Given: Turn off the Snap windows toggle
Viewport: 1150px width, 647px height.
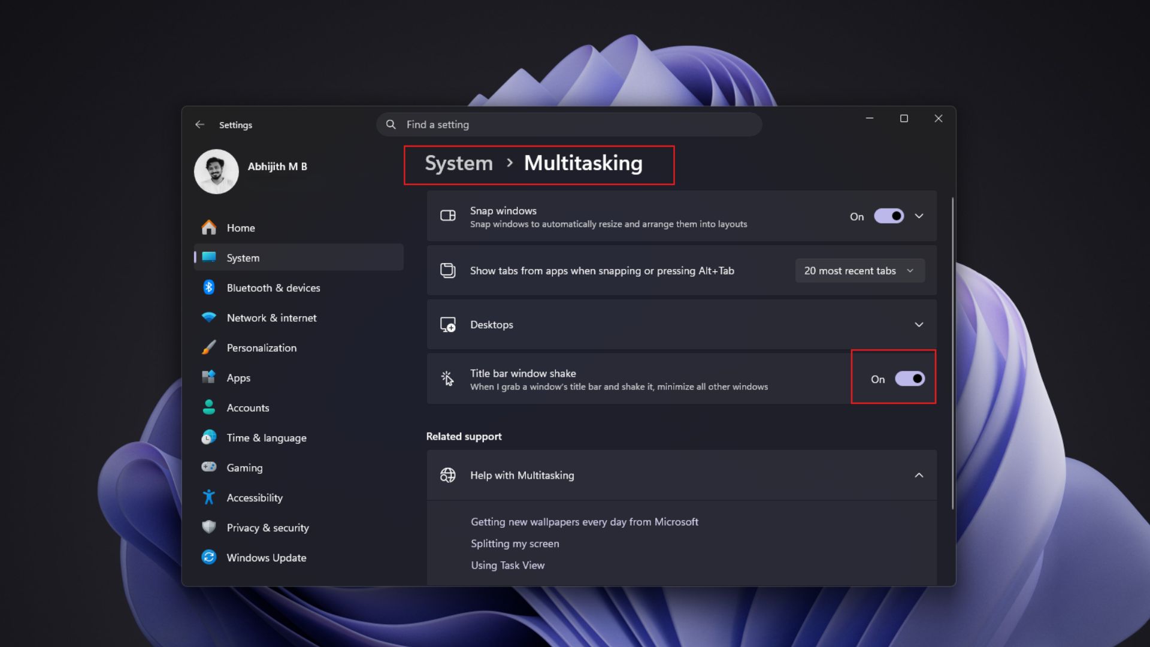Looking at the screenshot, I should pos(889,216).
